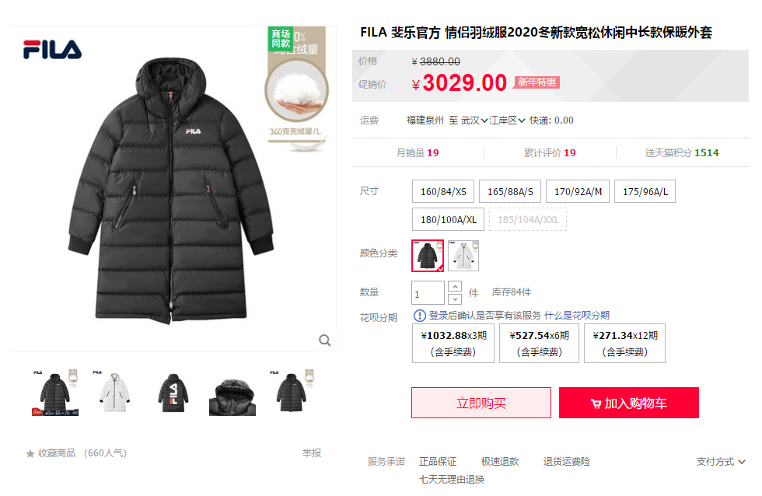Select the white coat color swatch
The width and height of the screenshot is (762, 496).
click(x=463, y=256)
